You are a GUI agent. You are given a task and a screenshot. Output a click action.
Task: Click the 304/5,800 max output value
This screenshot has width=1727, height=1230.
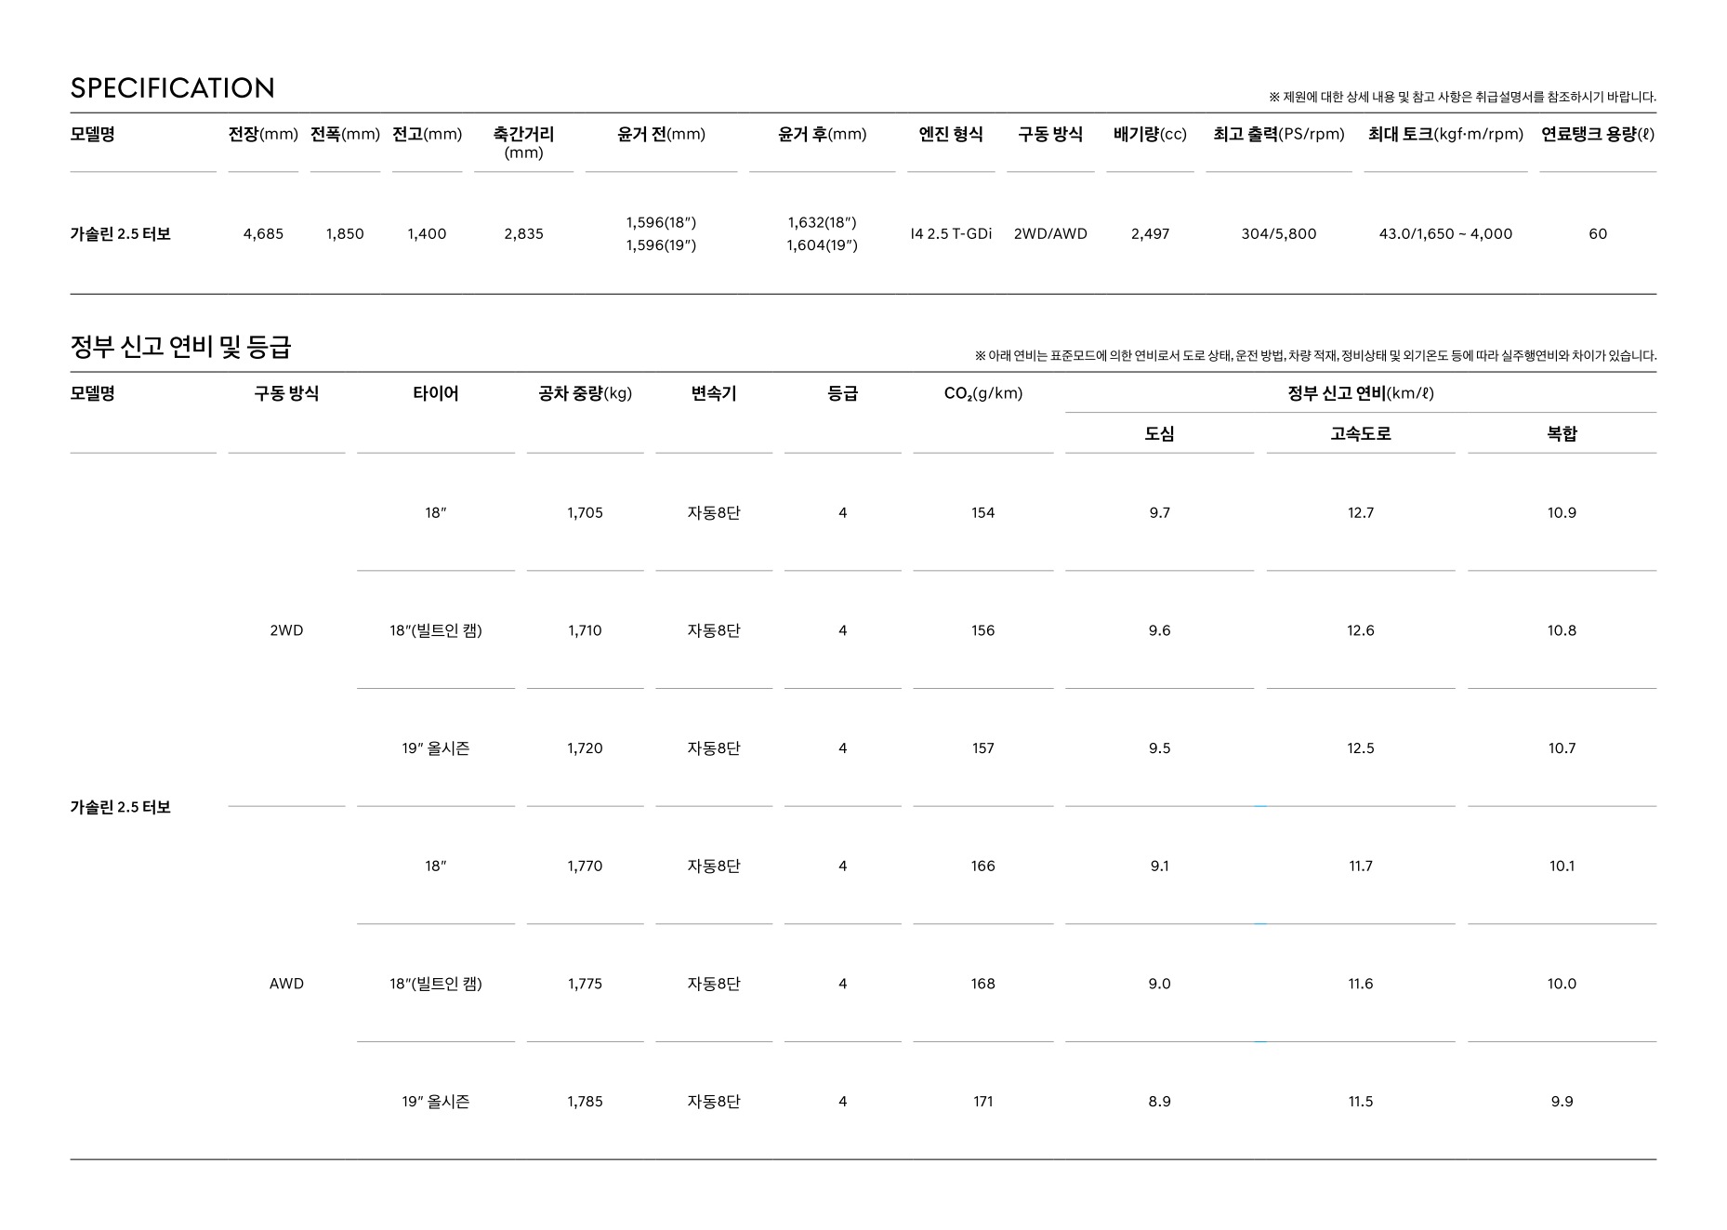pos(1278,234)
